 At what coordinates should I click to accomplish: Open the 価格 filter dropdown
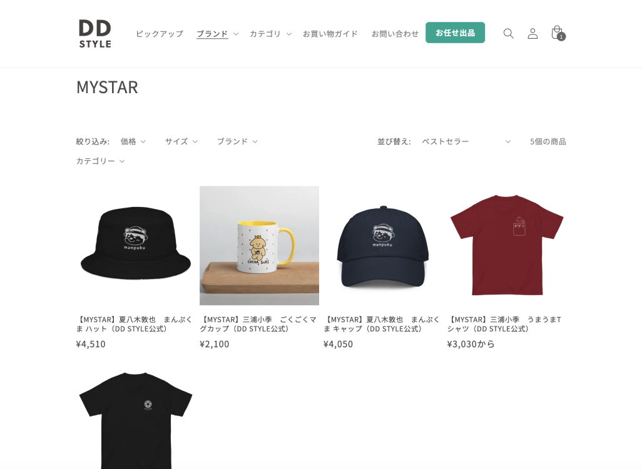133,141
